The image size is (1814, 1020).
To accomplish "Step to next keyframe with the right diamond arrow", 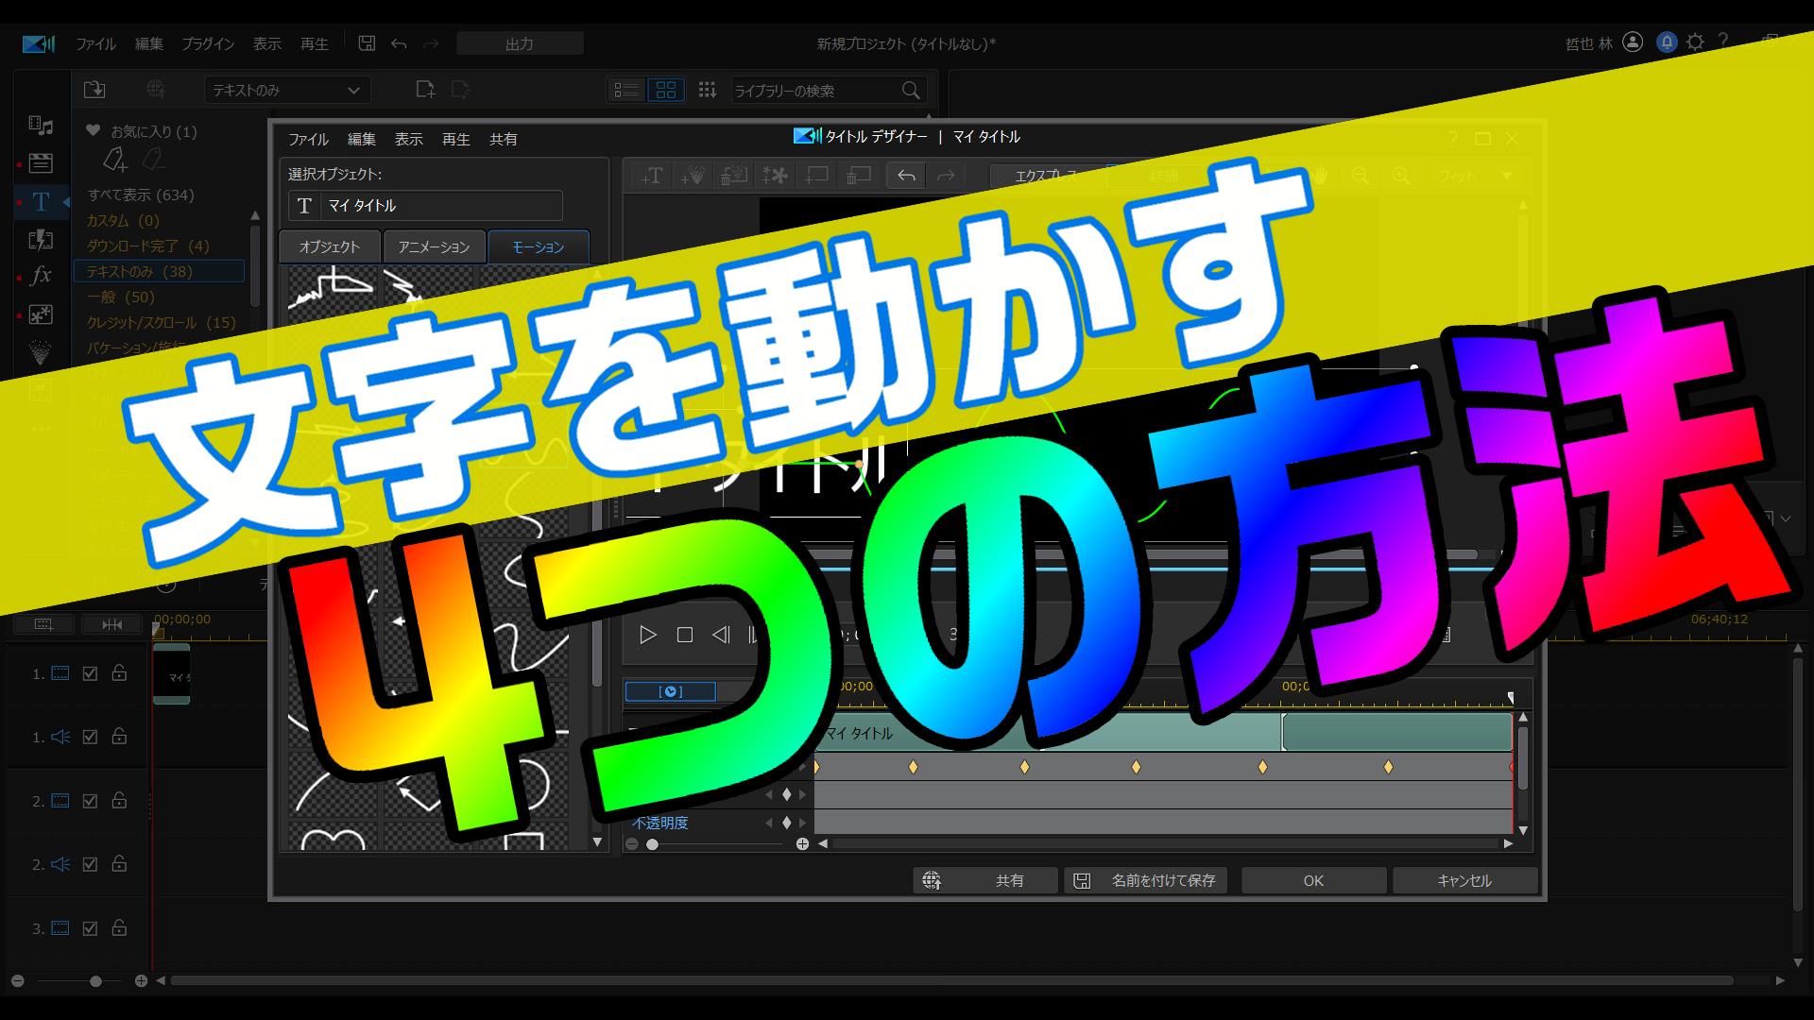I will point(805,794).
